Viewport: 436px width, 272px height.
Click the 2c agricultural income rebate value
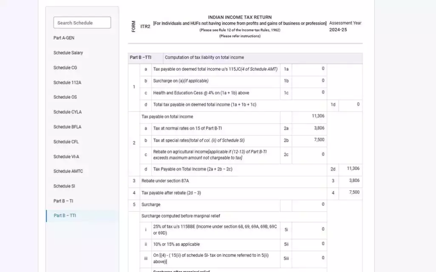(x=309, y=155)
